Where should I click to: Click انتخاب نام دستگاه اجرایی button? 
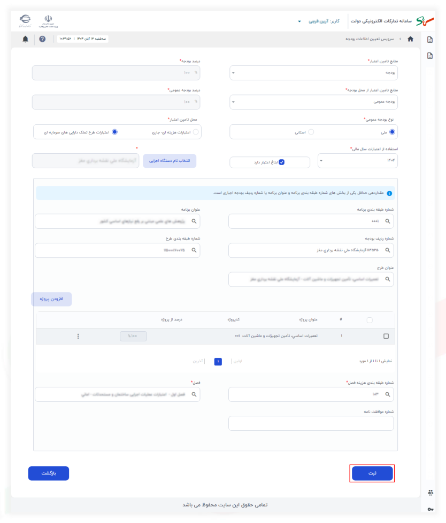[x=170, y=161]
